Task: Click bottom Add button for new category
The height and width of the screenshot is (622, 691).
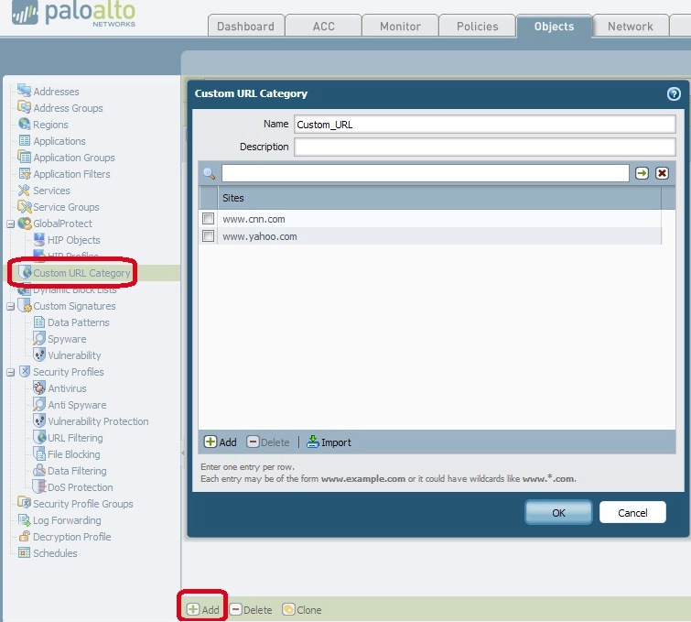Action: tap(202, 610)
